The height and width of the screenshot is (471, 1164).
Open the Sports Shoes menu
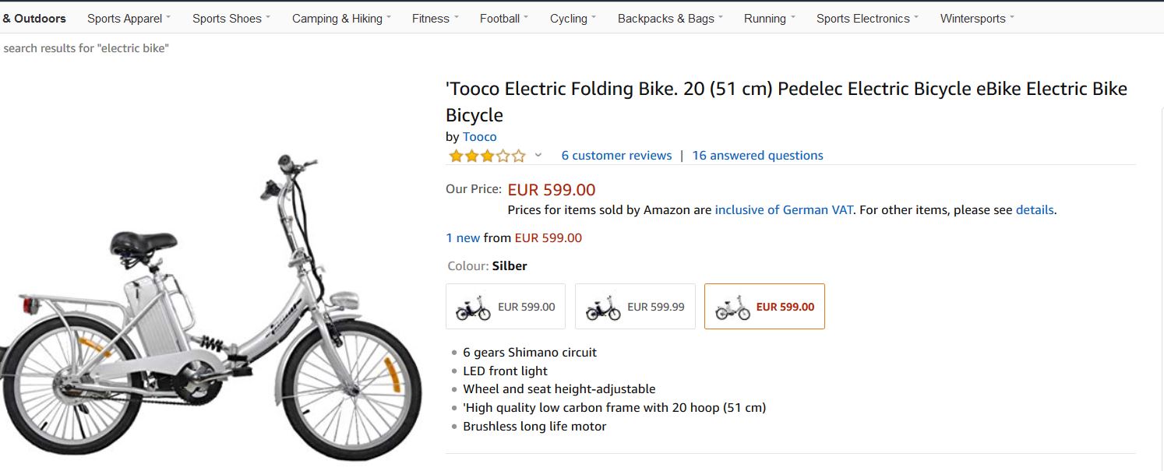point(231,19)
